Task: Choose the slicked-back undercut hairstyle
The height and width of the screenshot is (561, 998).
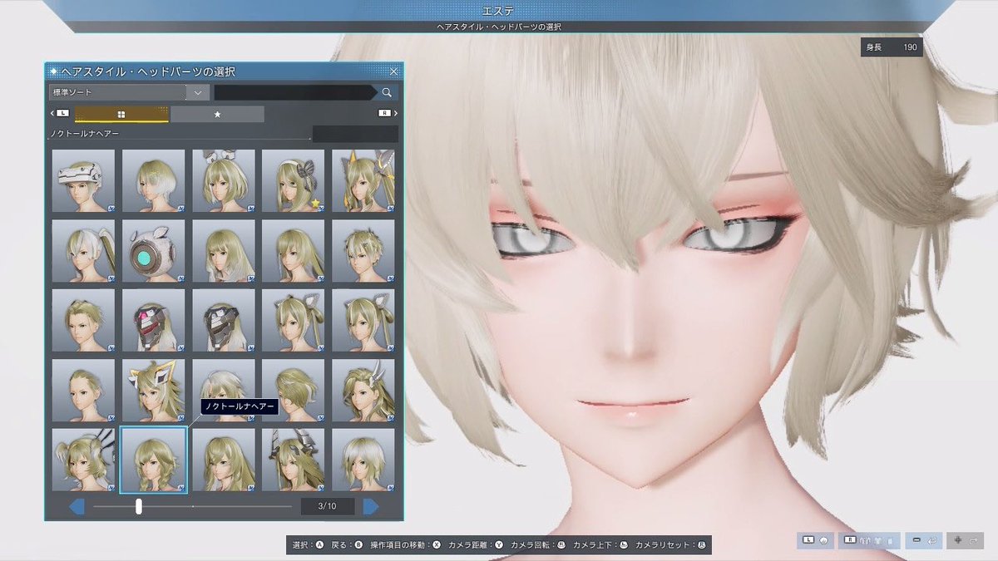Action: 83,390
